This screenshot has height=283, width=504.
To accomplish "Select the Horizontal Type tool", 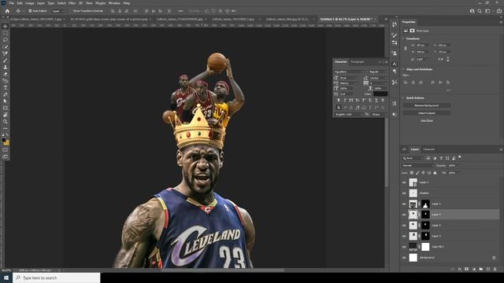I will point(6,87).
